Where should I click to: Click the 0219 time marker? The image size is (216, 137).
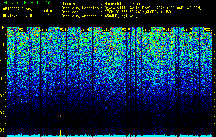(188, 29)
